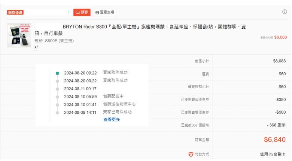The width and height of the screenshot is (292, 161).
Task: Click the 已兌換368 個蝦幣 label
Action: click(195, 125)
